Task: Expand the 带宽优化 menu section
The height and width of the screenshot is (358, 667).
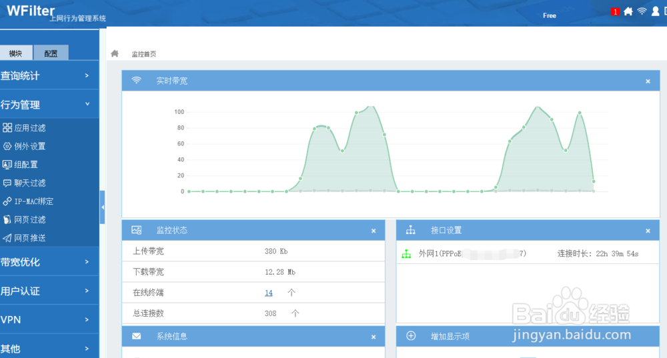Action: [x=49, y=262]
